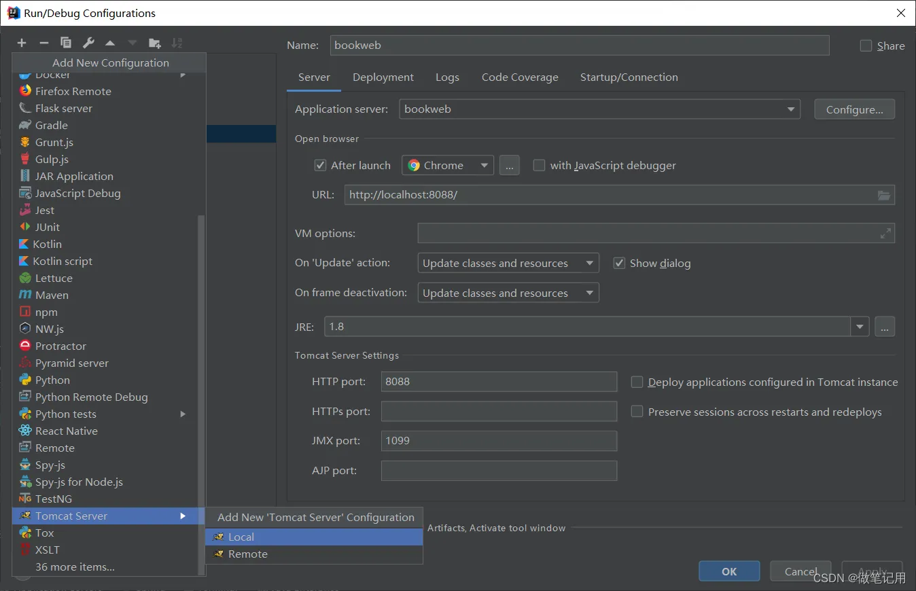Open the Startup/Connection tab
The height and width of the screenshot is (591, 916).
click(x=629, y=77)
